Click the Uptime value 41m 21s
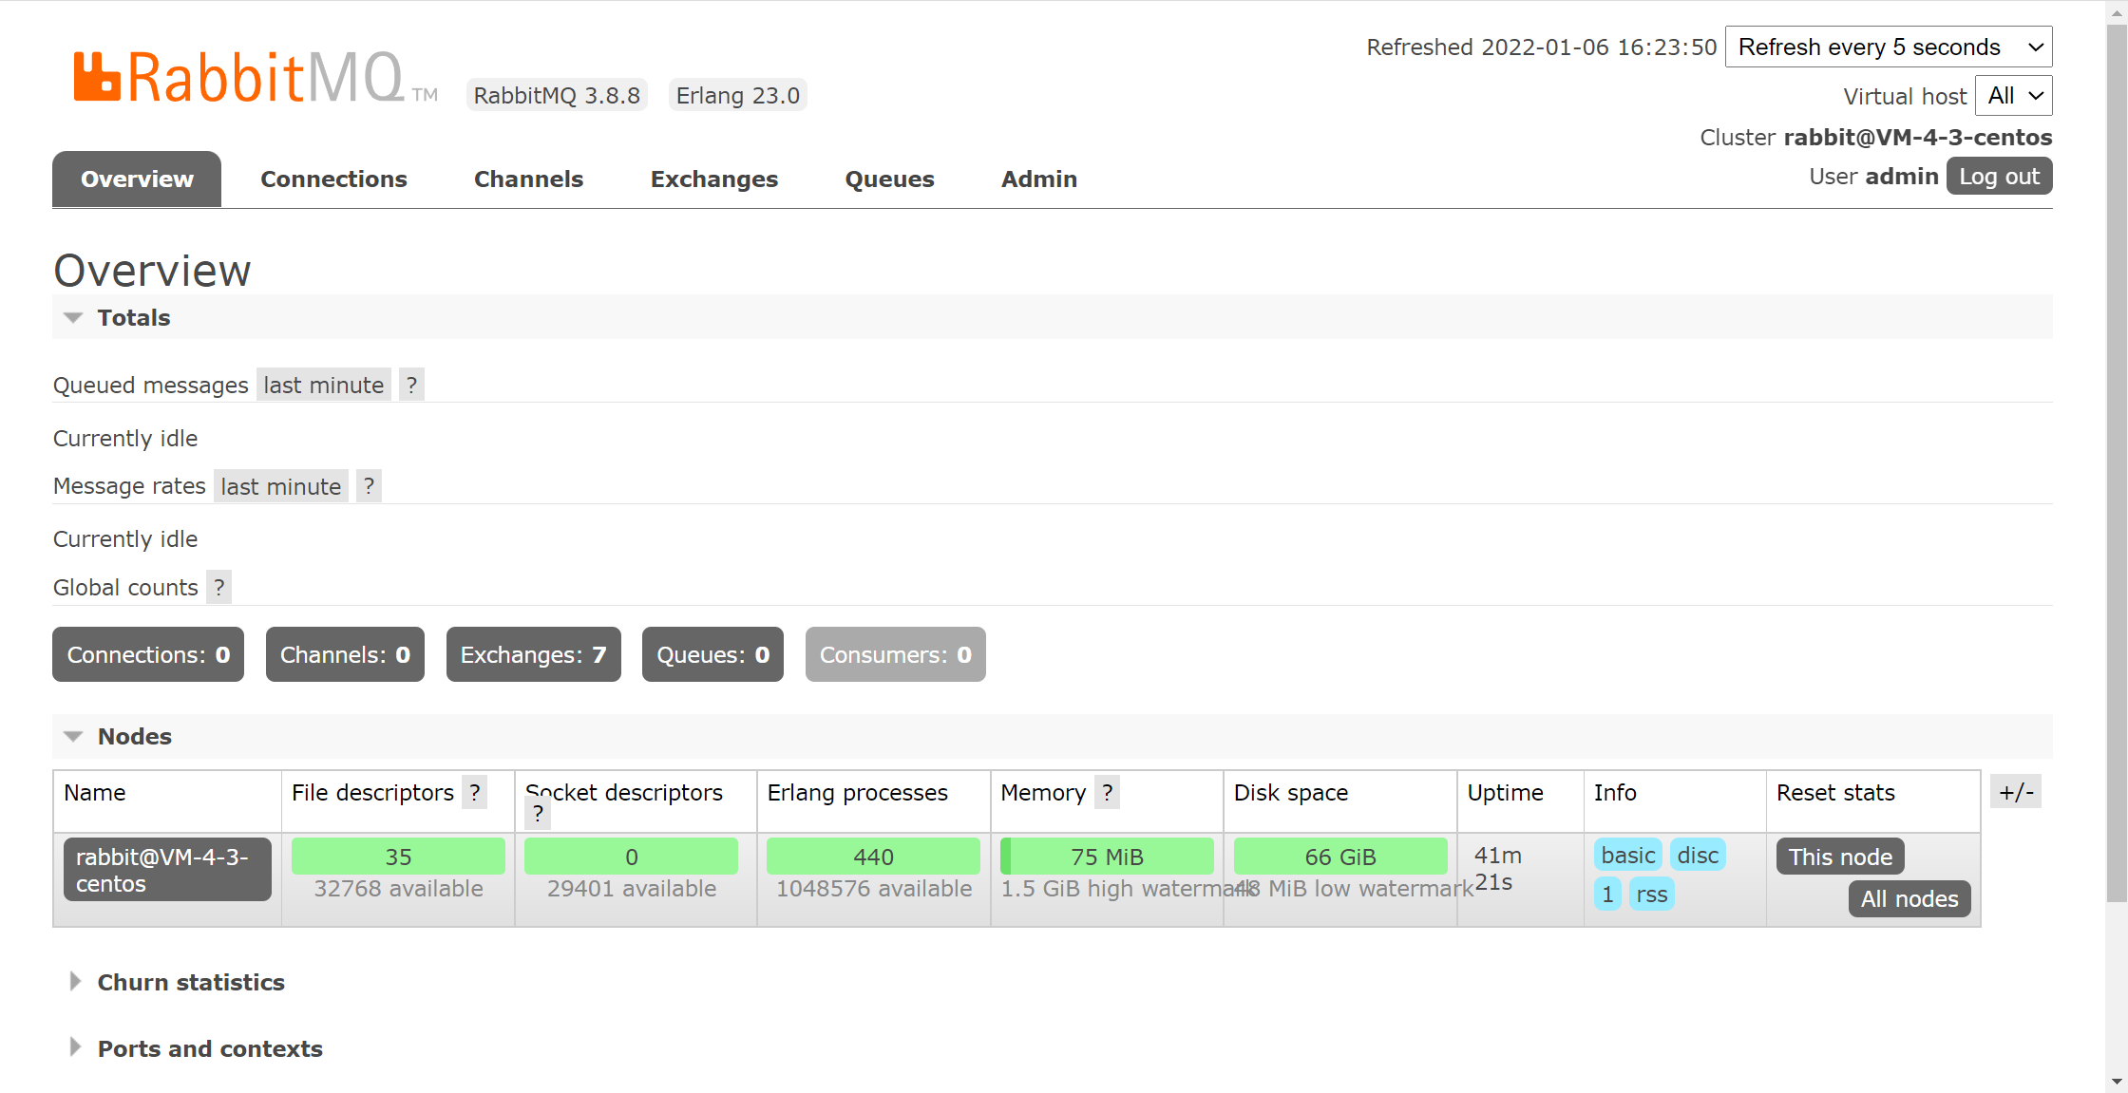Screen dimensions: 2128x1093 pyautogui.click(x=1497, y=869)
